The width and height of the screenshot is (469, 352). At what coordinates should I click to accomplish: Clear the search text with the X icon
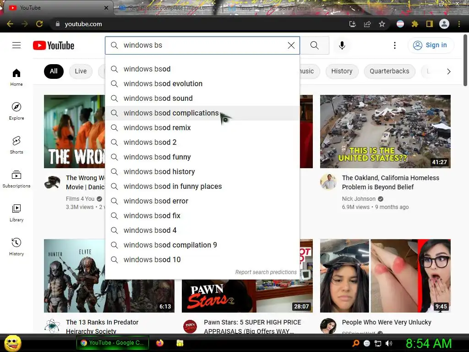click(x=291, y=45)
